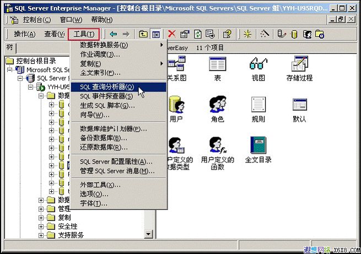Click the new job clock-folder icon
Viewport: 361px width, 254px height.
pyautogui.click(x=320, y=34)
